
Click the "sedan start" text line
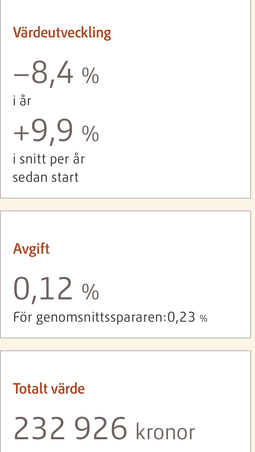coord(46,177)
